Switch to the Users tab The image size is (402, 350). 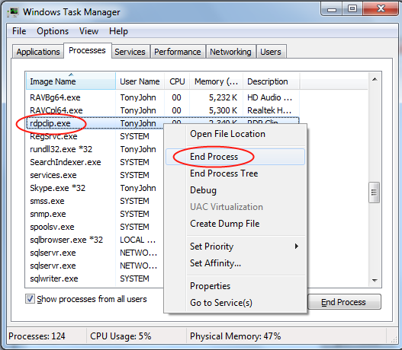coord(271,52)
